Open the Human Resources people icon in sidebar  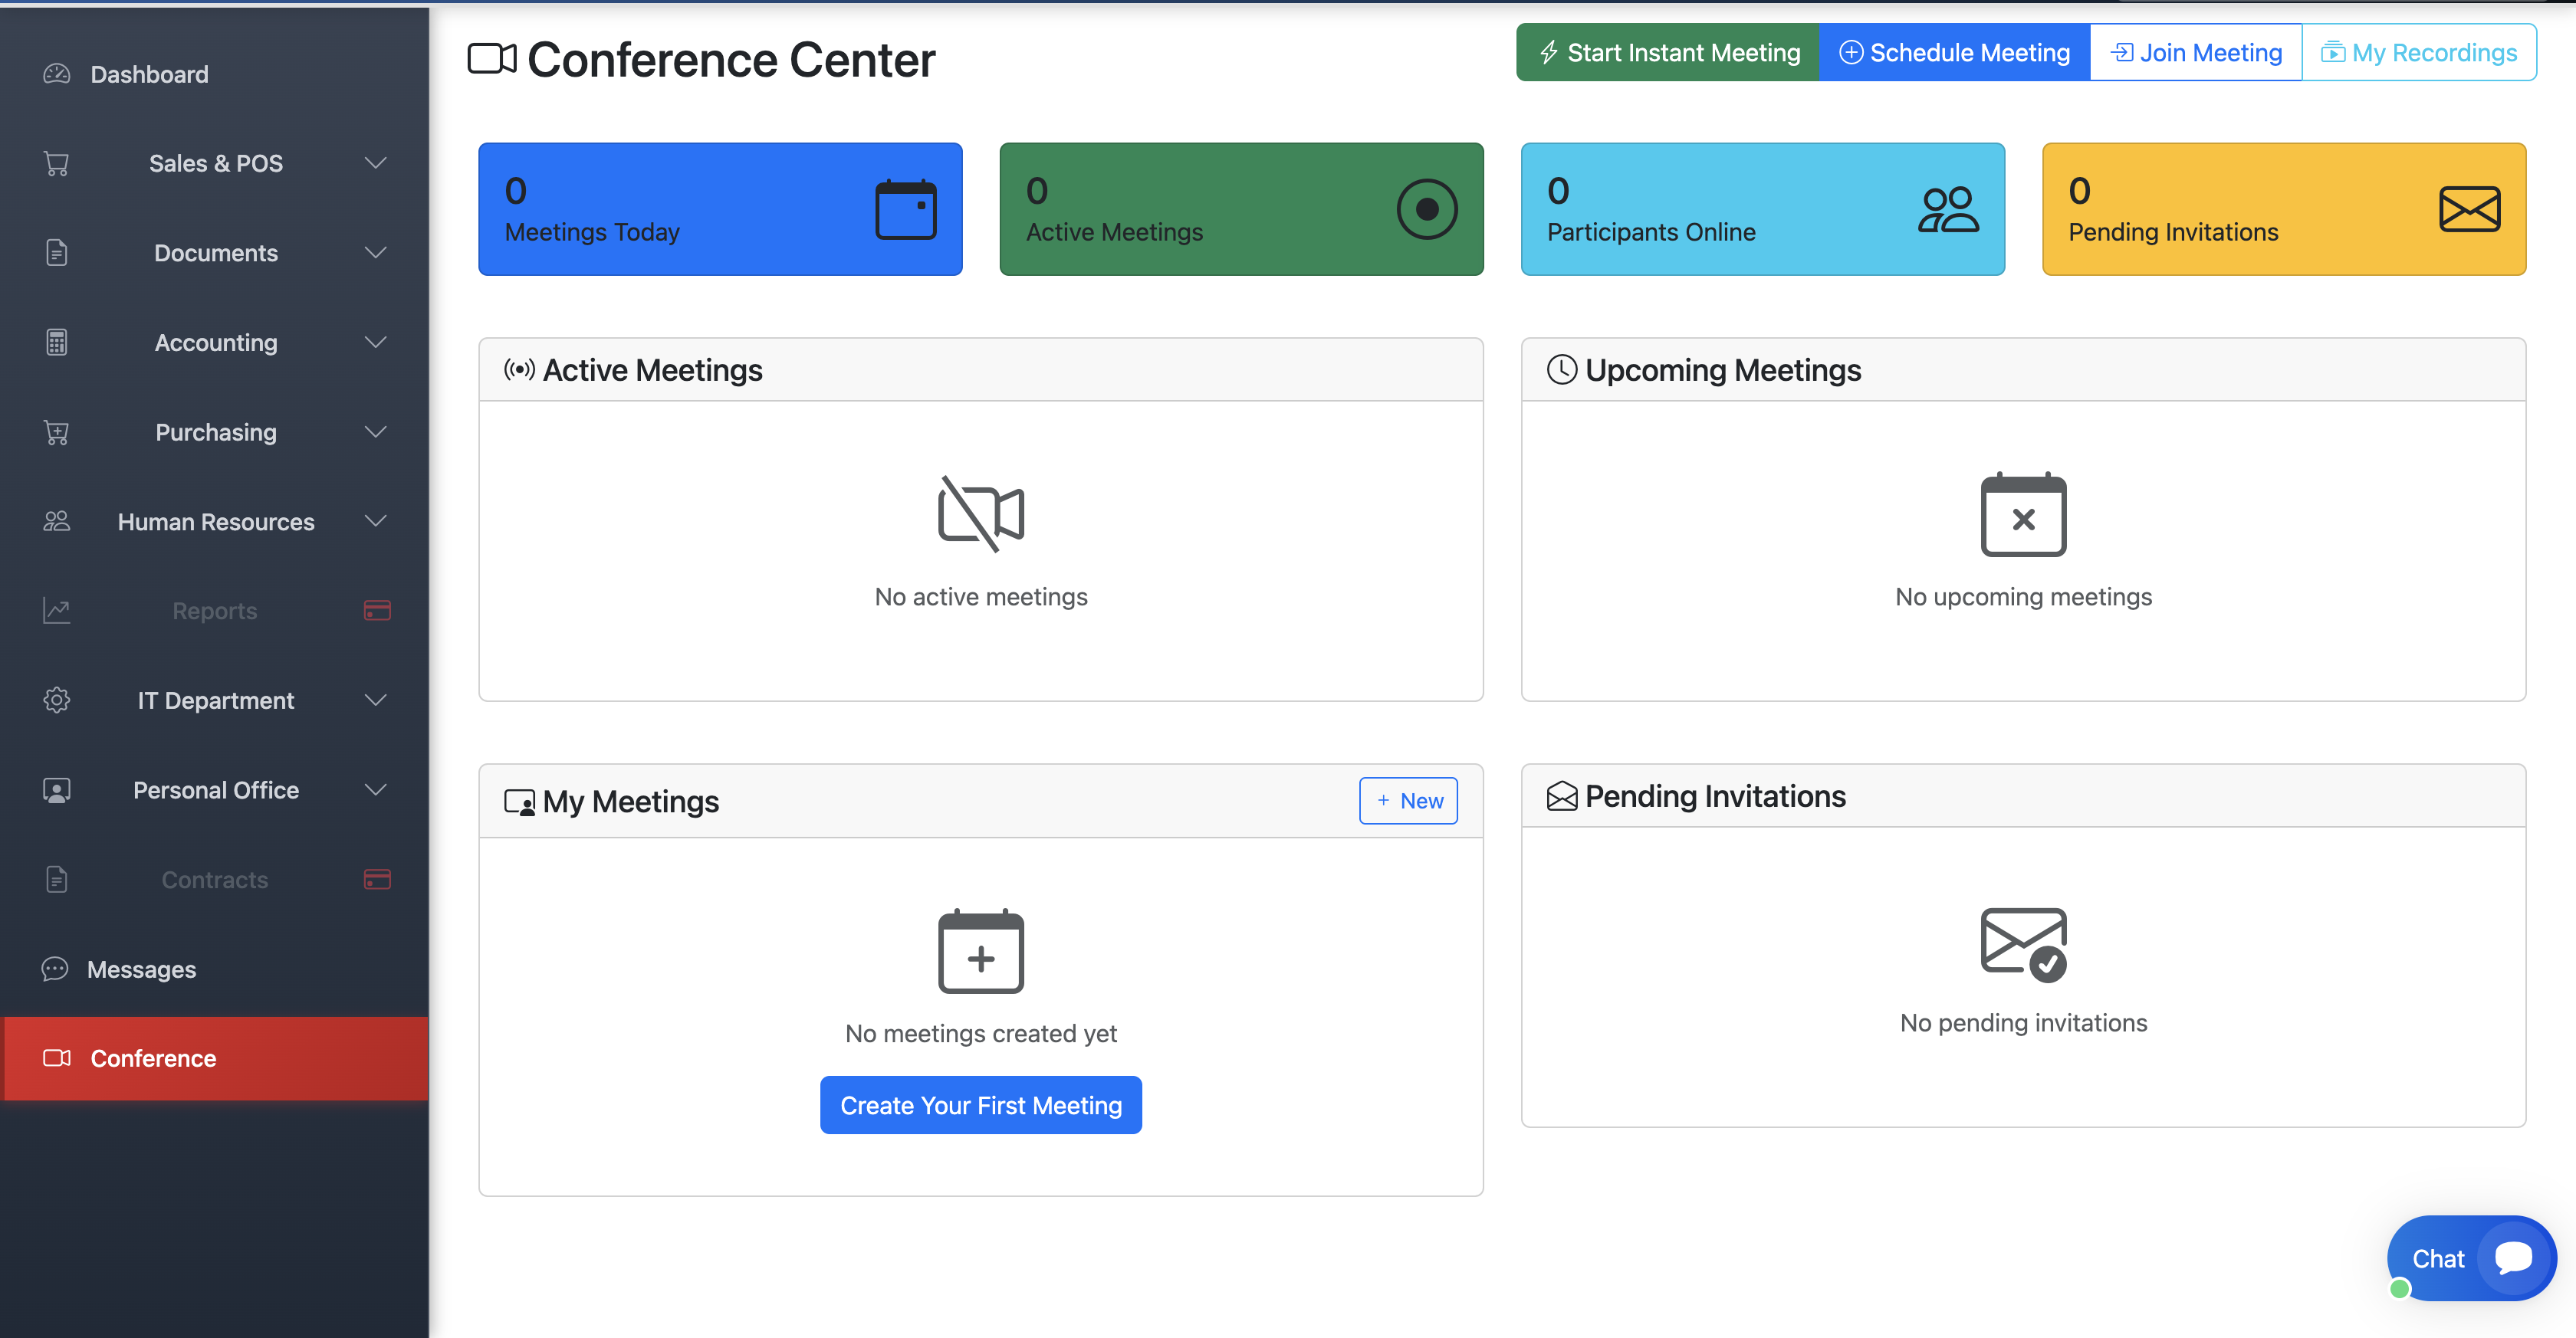pyautogui.click(x=56, y=520)
